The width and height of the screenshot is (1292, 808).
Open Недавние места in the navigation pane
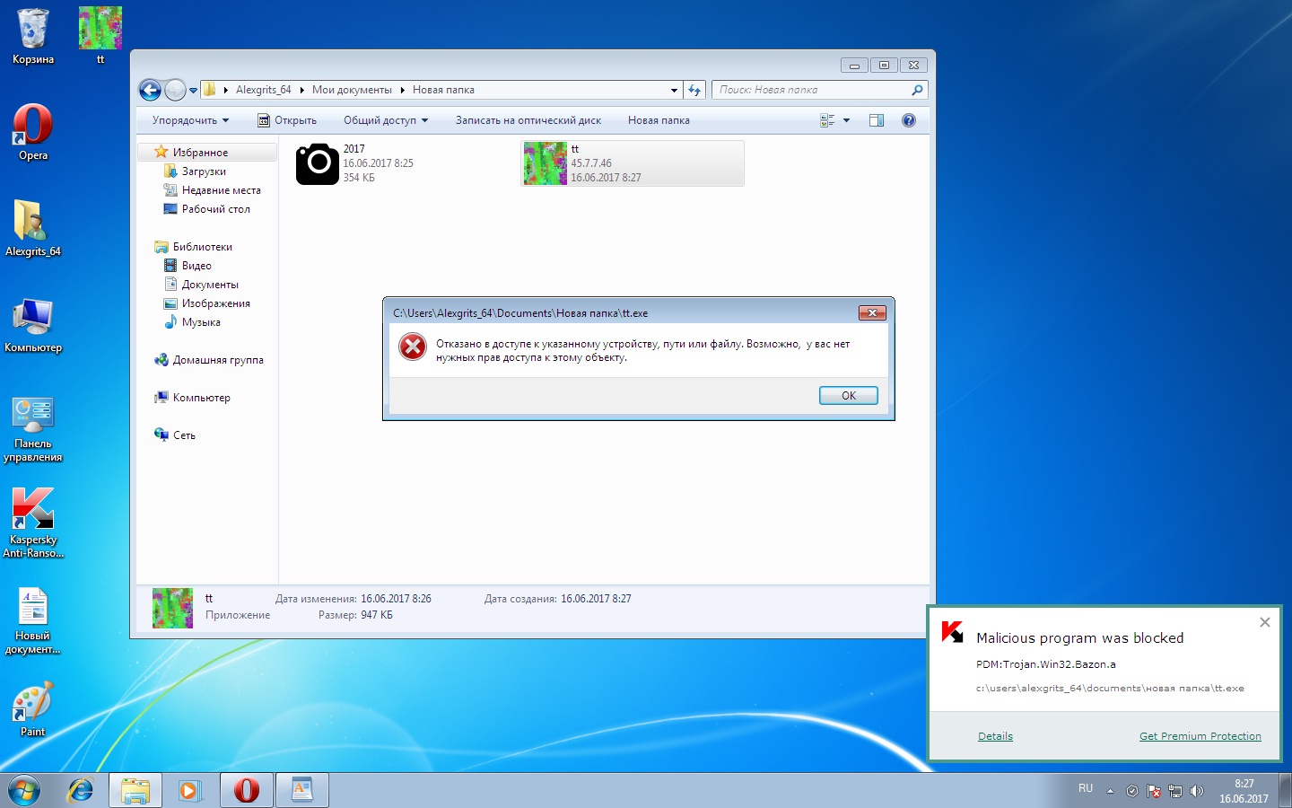pyautogui.click(x=221, y=190)
